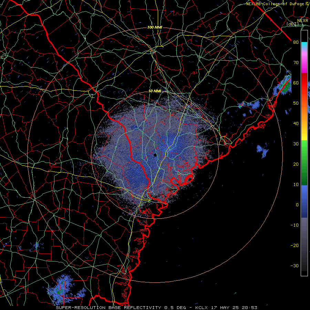This screenshot has height=310, width=310.
Task: Click the 50 NMI range ring label
Action: pos(155,91)
